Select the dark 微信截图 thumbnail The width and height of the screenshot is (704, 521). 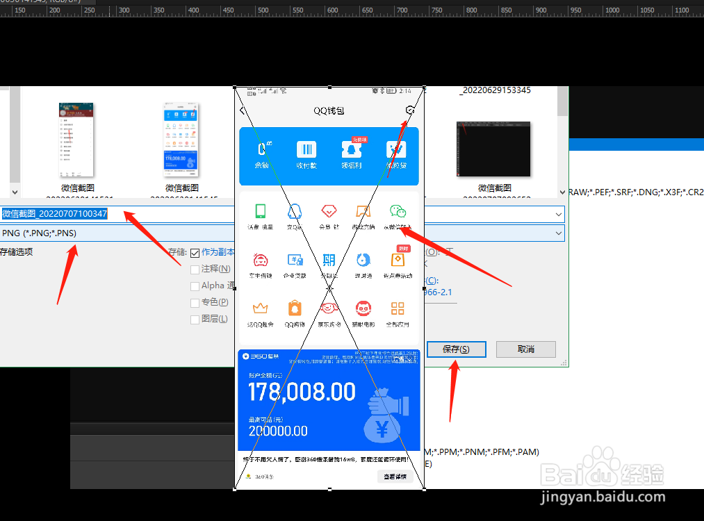(493, 149)
